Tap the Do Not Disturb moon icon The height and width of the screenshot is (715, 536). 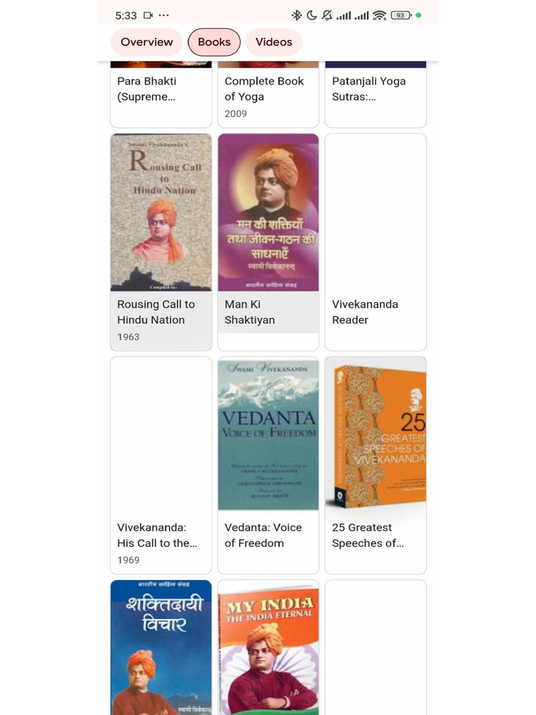point(312,15)
